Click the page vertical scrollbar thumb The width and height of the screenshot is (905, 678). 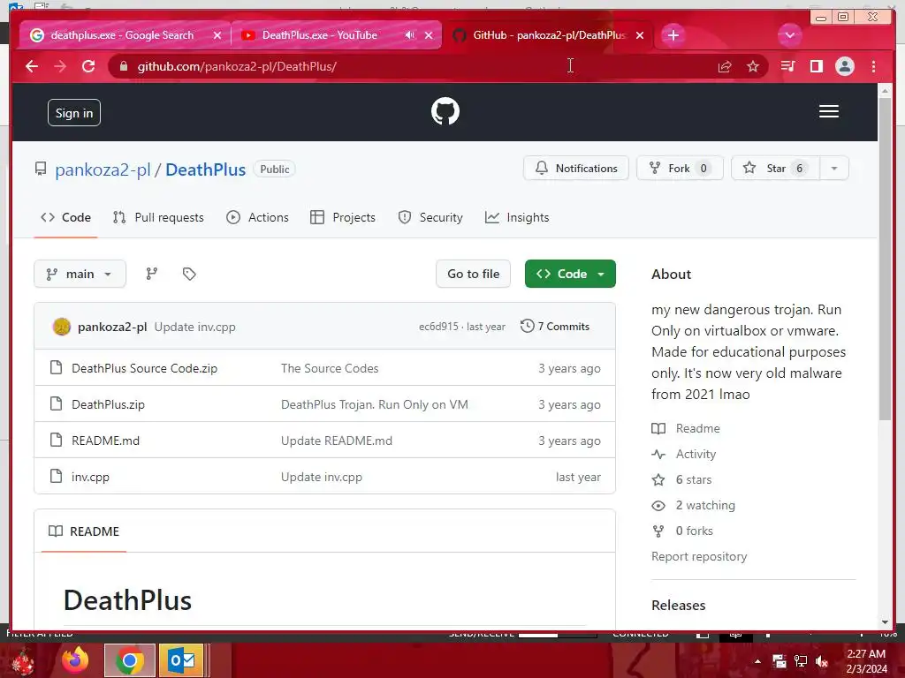(885, 260)
